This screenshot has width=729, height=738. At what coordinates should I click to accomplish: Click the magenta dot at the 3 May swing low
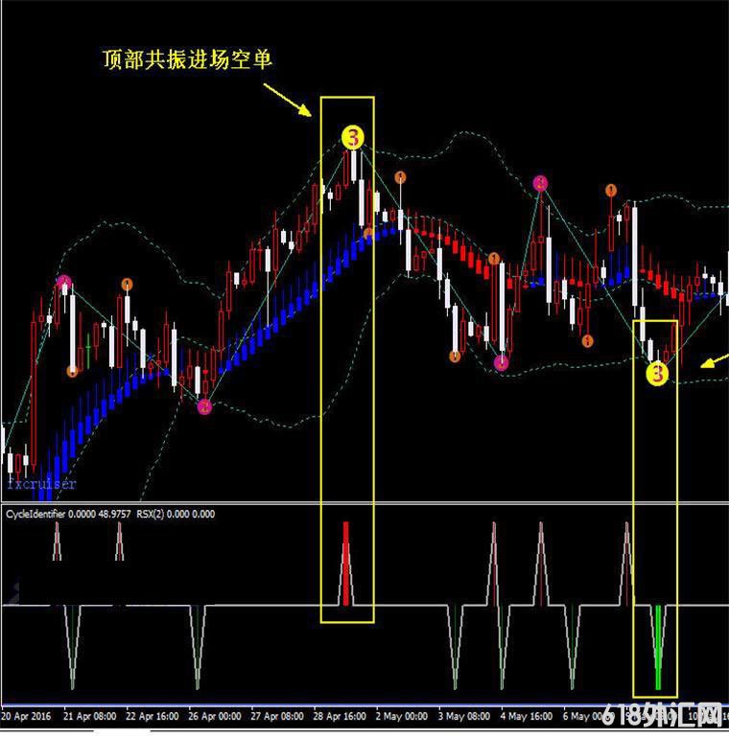[502, 362]
